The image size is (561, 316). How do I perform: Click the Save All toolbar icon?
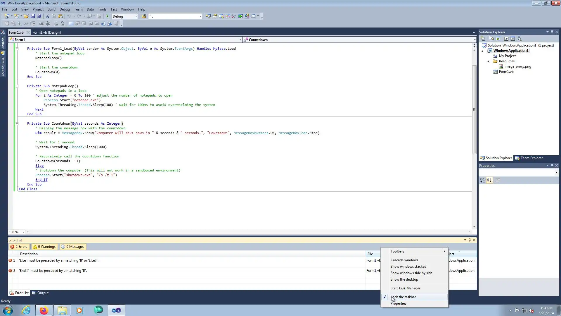[39, 16]
